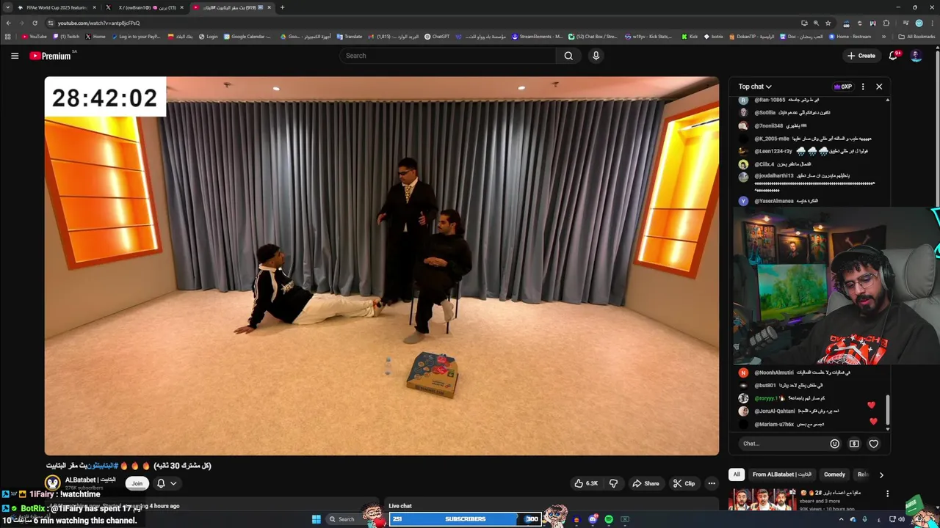Click the #hashtag link in video title
940x528 pixels.
coord(101,466)
